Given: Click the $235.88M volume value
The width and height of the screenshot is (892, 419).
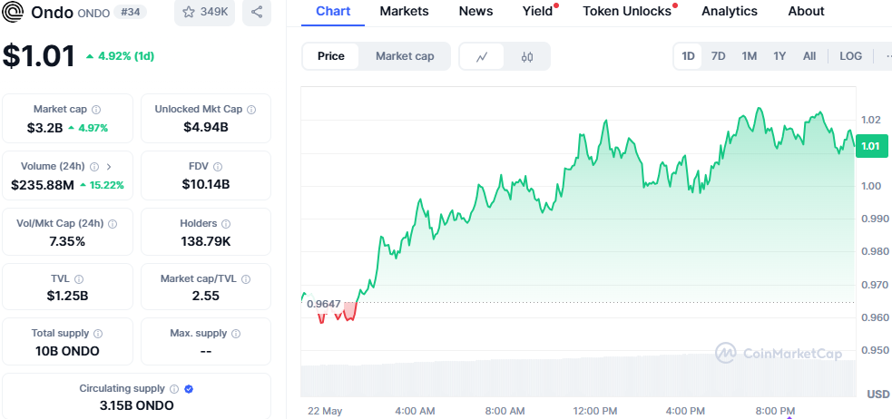Looking at the screenshot, I should tap(43, 185).
